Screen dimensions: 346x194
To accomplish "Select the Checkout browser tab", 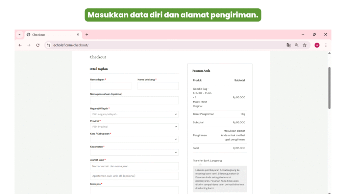I will coord(51,35).
